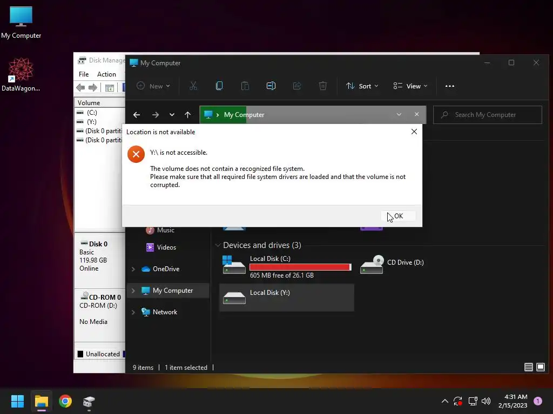The height and width of the screenshot is (414, 553).
Task: Click Local Disk (C:) red usage bar
Action: click(300, 267)
